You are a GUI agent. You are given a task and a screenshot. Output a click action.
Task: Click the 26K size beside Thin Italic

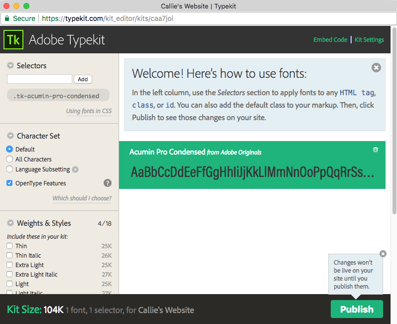click(107, 255)
